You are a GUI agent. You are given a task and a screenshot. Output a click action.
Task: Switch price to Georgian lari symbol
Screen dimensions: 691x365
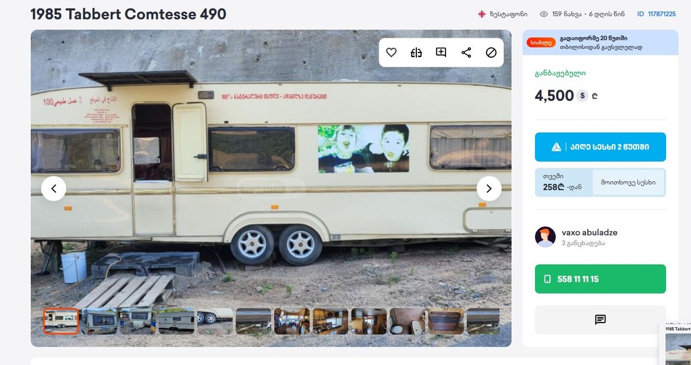595,96
